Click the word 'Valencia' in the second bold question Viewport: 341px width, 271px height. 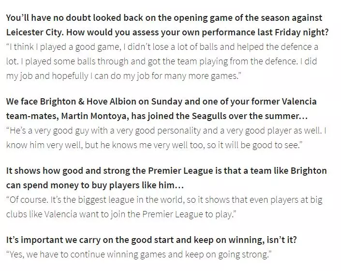[x=299, y=102]
